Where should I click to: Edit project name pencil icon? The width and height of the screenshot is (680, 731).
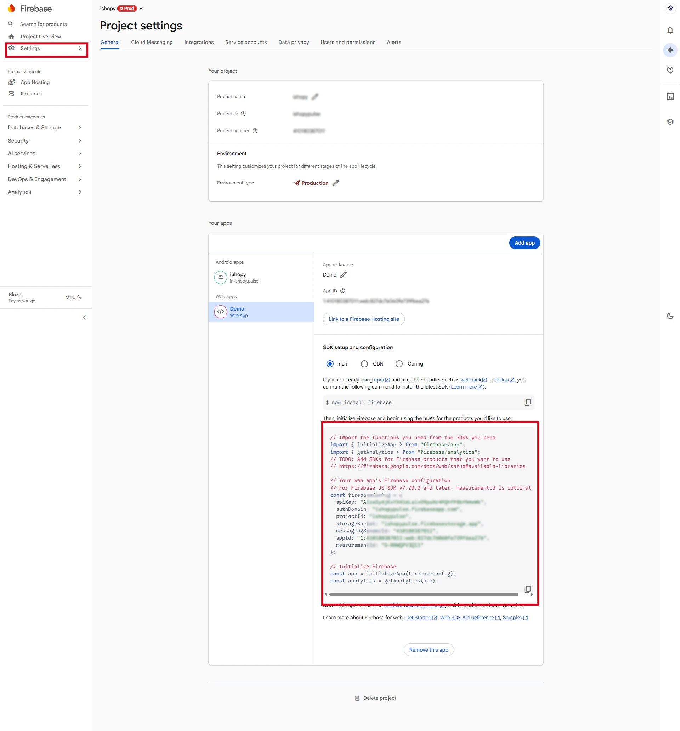pyautogui.click(x=315, y=97)
